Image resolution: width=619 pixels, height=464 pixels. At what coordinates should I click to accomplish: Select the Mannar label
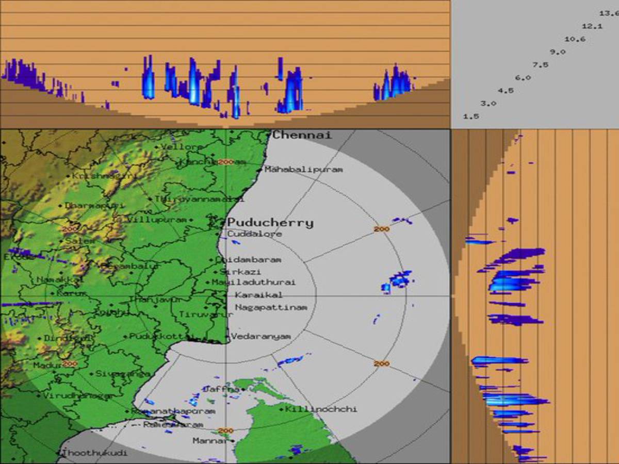[x=209, y=441]
